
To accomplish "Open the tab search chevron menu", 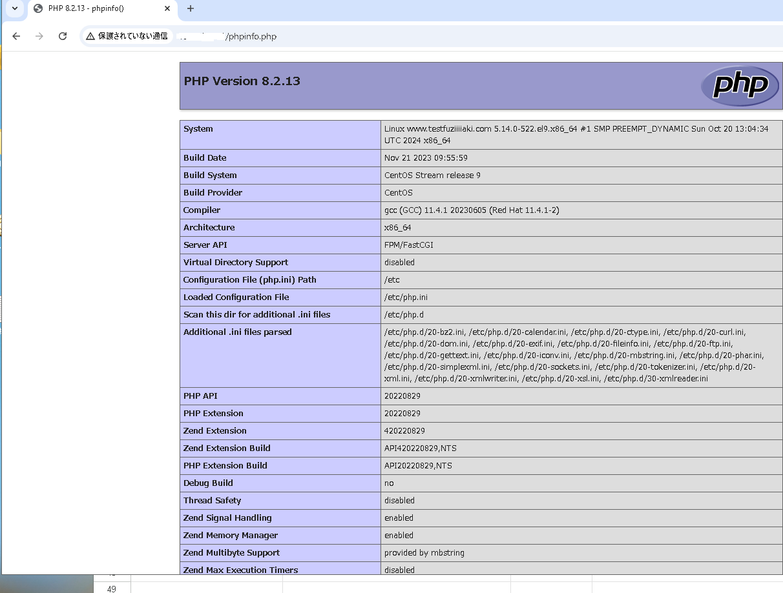I will (14, 10).
